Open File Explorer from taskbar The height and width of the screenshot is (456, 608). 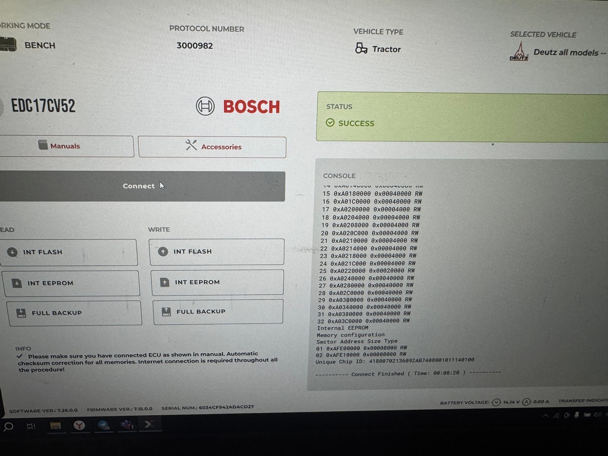[55, 426]
